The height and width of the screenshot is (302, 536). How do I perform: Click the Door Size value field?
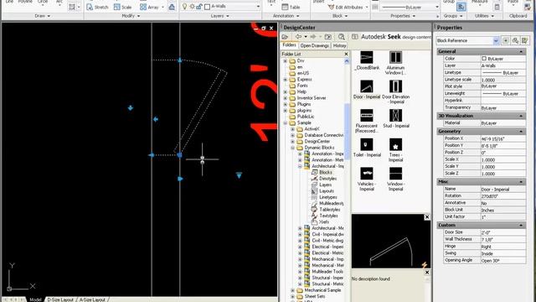pos(502,232)
